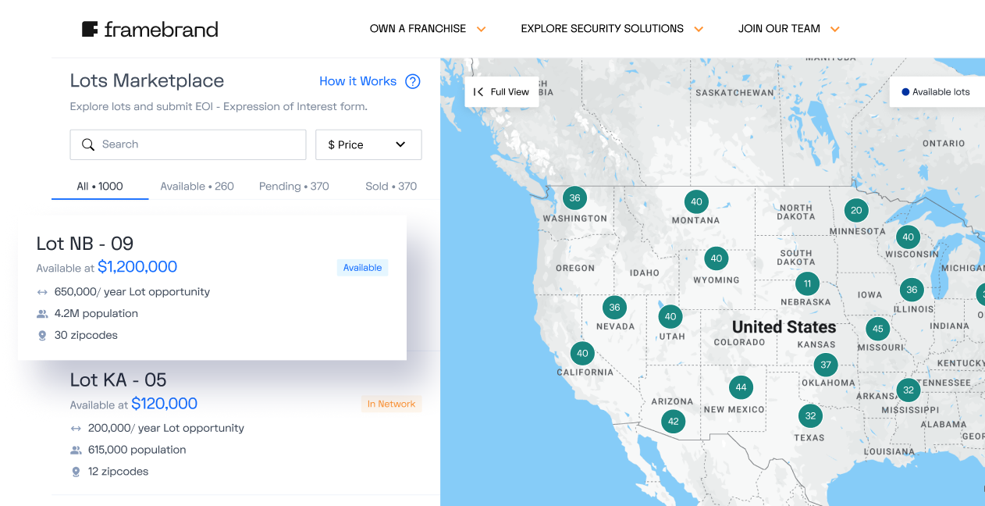Toggle the map to Full View
This screenshot has width=985, height=506.
coord(501,92)
